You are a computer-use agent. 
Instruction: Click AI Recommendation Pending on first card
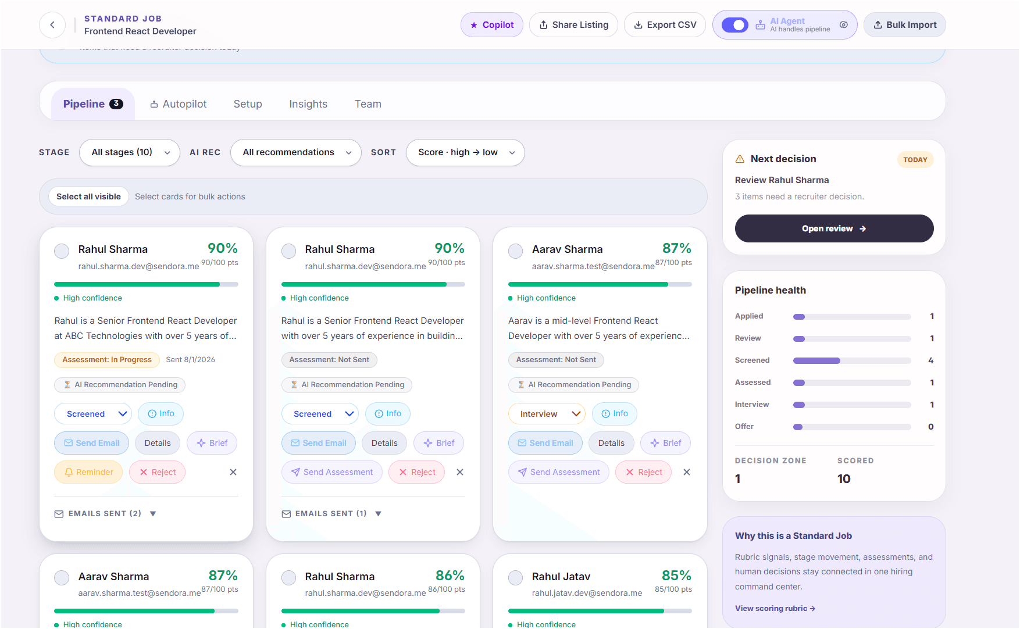(x=120, y=385)
